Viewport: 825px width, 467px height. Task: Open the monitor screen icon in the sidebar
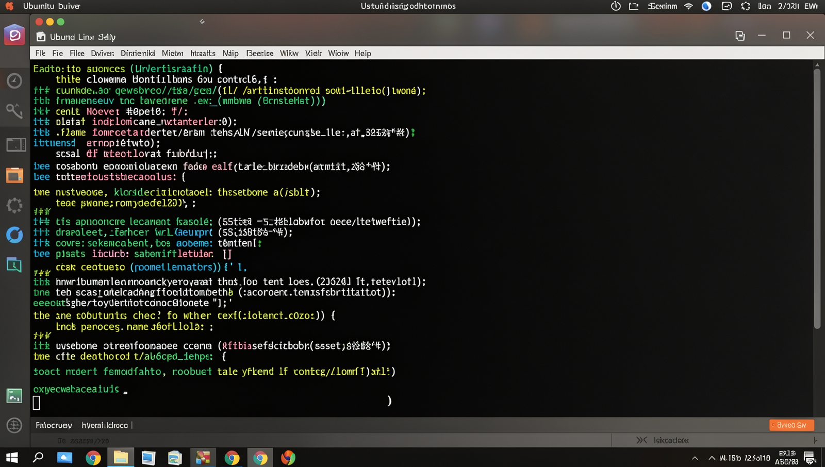(x=16, y=144)
